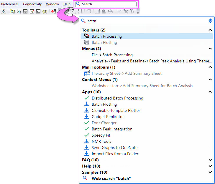Expand the FAQ results section
Image resolution: width=215 pixels, height=184 pixels.
210,160
